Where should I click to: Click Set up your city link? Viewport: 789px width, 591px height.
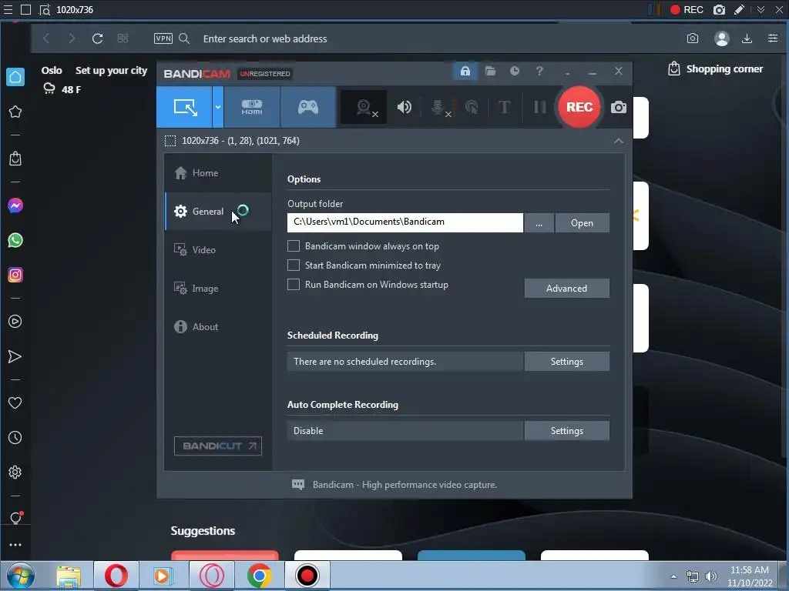(x=111, y=70)
